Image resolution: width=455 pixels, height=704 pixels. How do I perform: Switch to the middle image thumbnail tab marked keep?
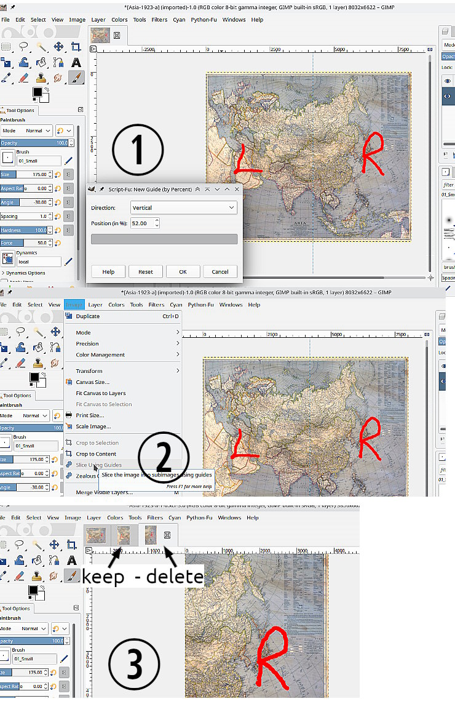pos(124,535)
